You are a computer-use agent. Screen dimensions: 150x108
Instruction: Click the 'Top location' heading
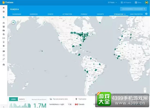pyautogui.click(x=82, y=99)
